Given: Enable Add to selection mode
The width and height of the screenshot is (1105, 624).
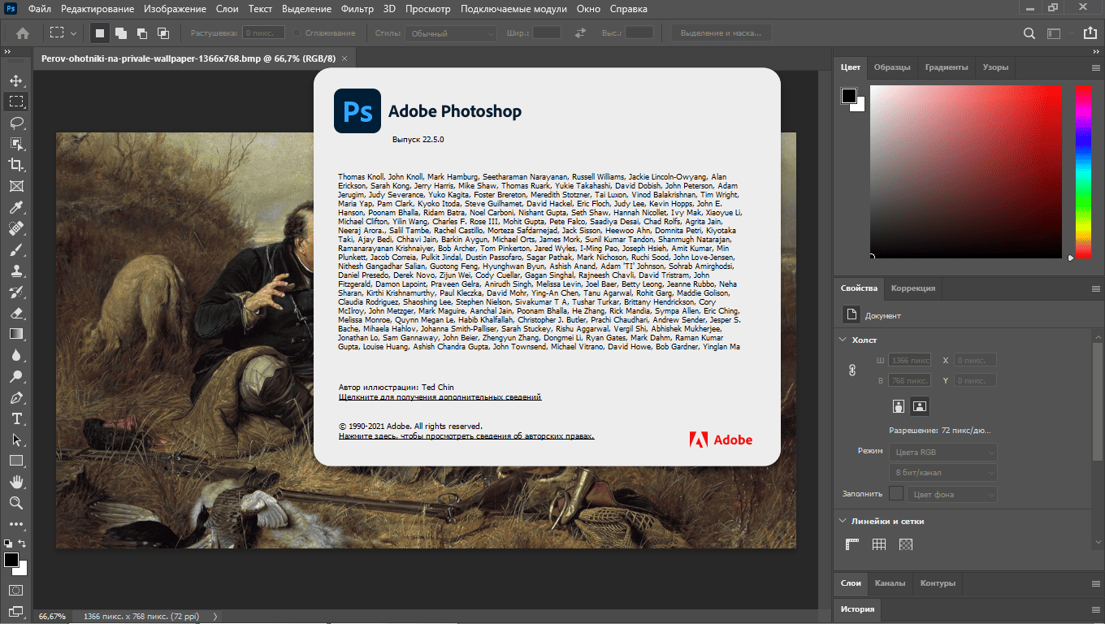Looking at the screenshot, I should [x=120, y=33].
